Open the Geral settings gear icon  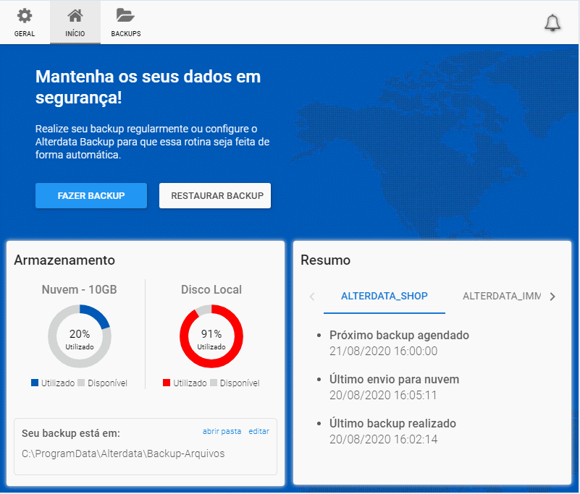[25, 15]
